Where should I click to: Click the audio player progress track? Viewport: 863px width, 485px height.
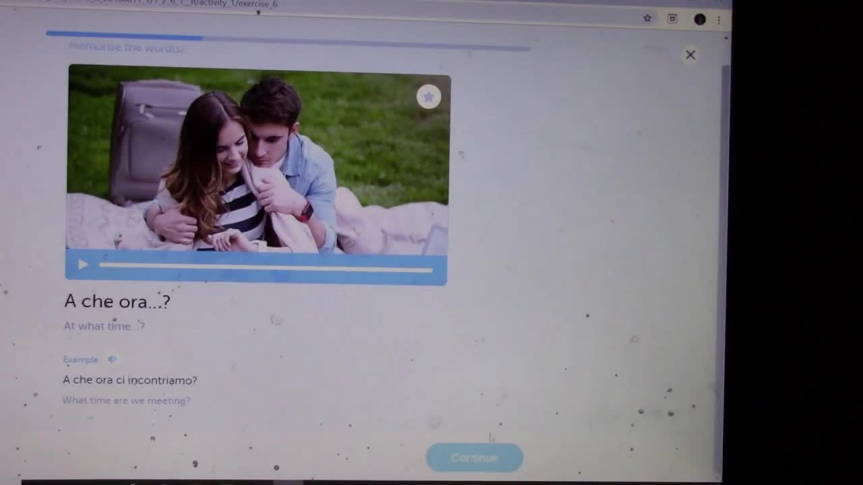(266, 267)
